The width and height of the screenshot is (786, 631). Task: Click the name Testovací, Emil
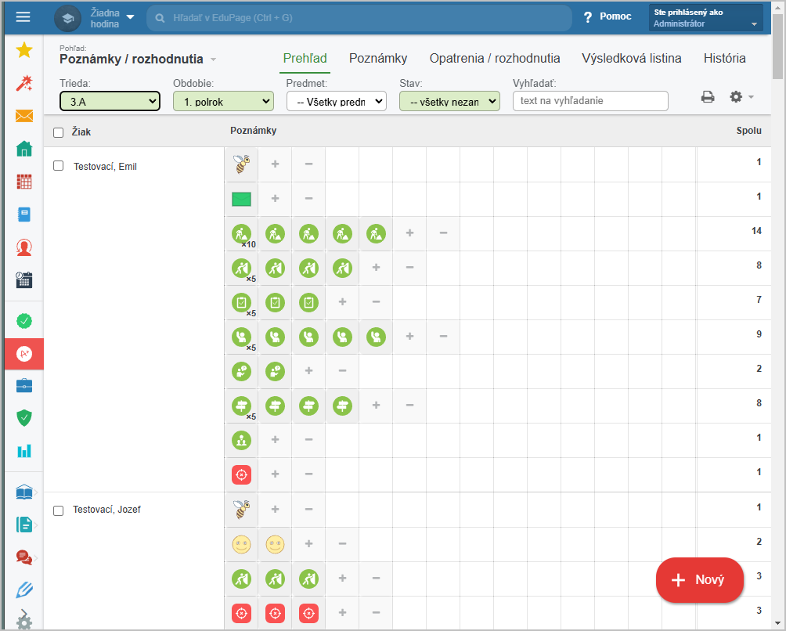pyautogui.click(x=105, y=167)
